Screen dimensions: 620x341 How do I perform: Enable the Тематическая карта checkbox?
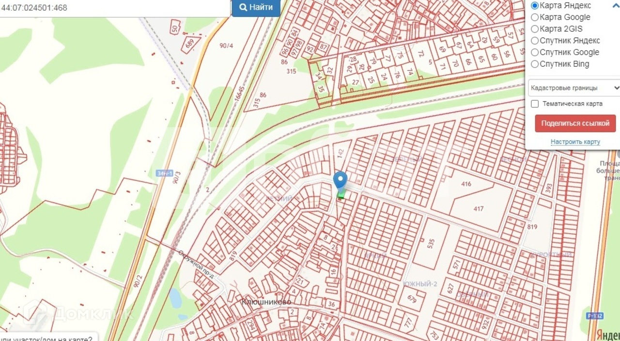click(535, 104)
